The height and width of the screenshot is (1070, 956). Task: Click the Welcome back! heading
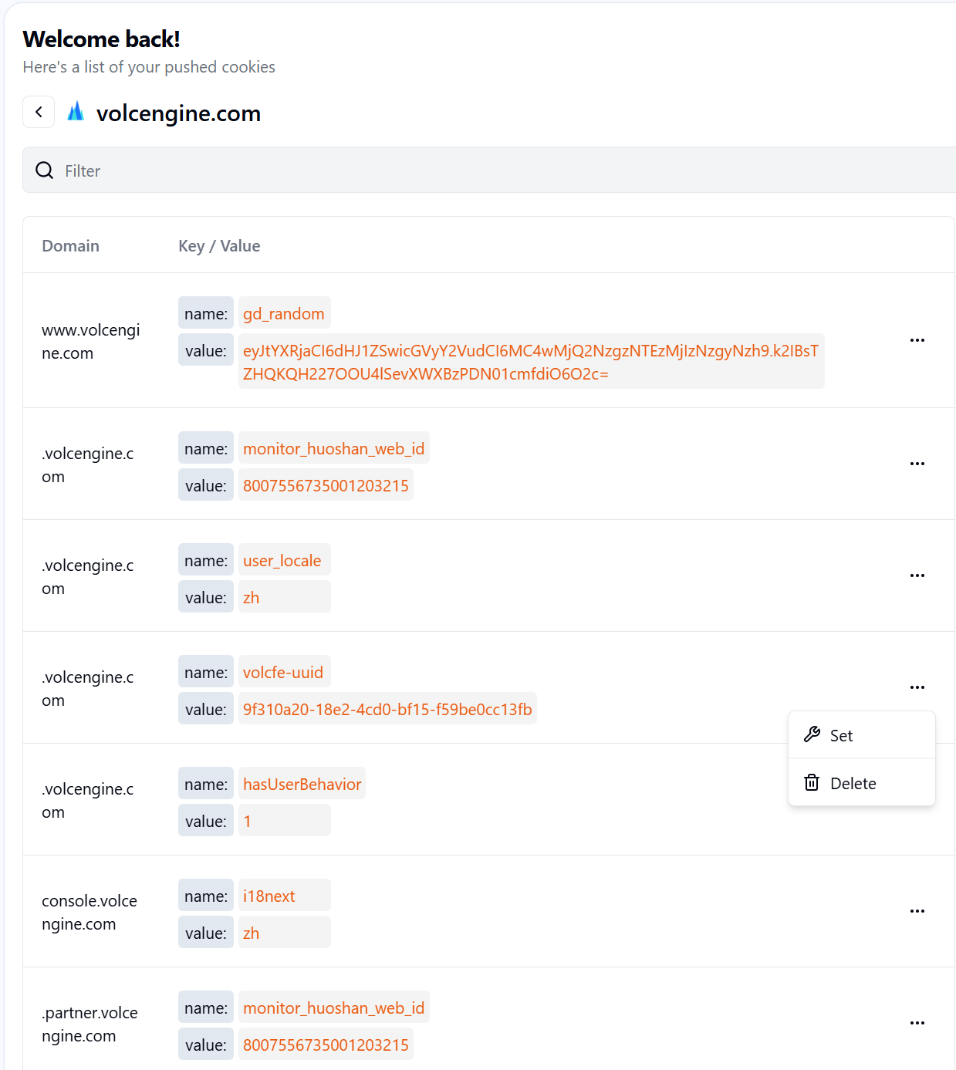click(101, 39)
